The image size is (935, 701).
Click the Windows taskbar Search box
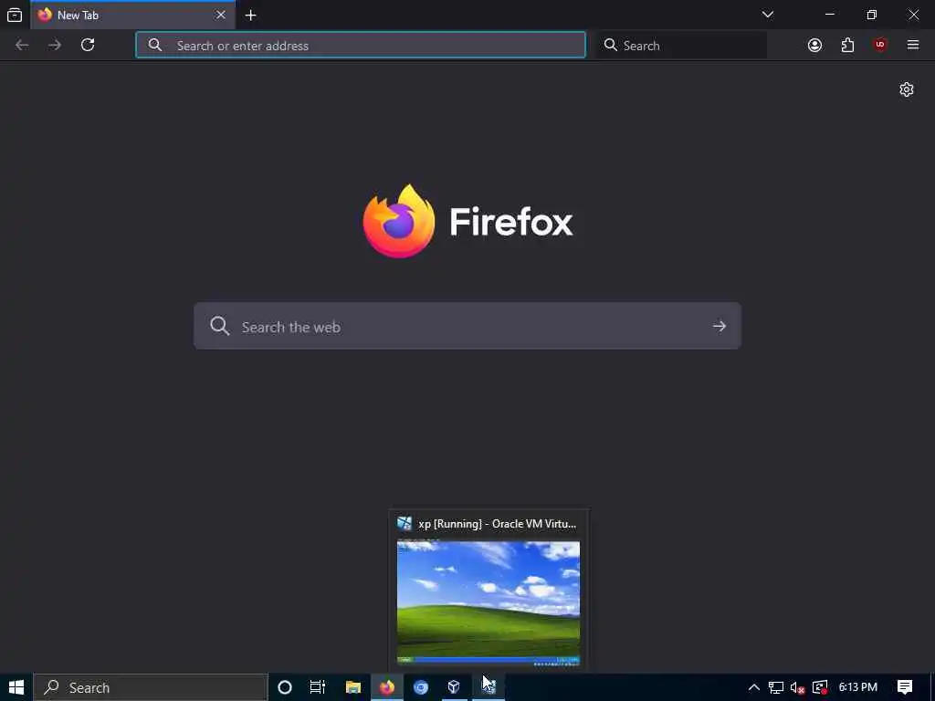point(151,687)
